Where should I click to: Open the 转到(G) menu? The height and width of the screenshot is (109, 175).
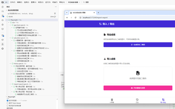click(x=41, y=2)
